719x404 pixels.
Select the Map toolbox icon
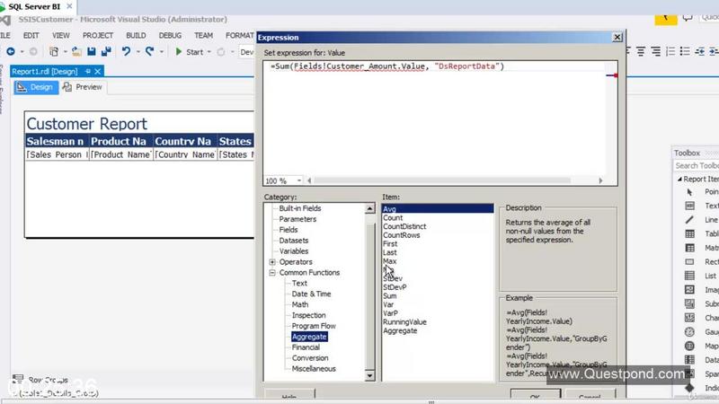click(689, 346)
